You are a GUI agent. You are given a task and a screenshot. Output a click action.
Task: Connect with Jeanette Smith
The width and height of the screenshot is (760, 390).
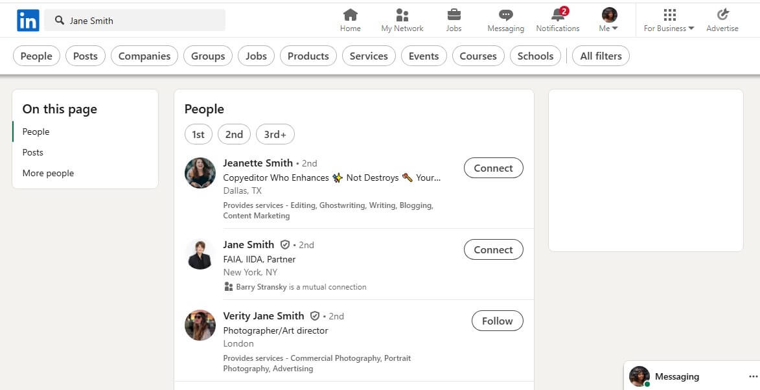(x=493, y=168)
